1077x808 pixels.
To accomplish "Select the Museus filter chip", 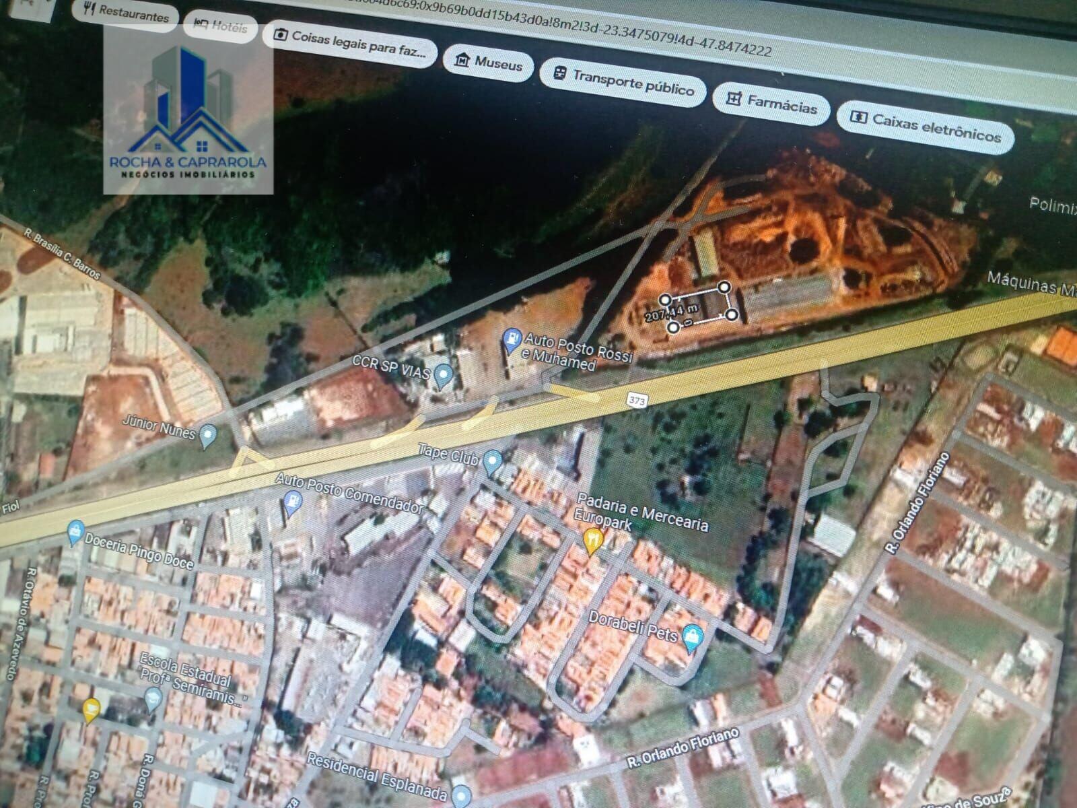I will pos(489,63).
